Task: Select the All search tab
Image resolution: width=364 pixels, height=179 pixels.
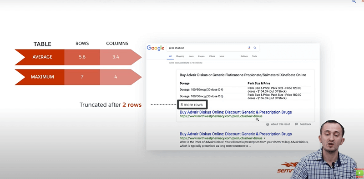Action: (170, 56)
